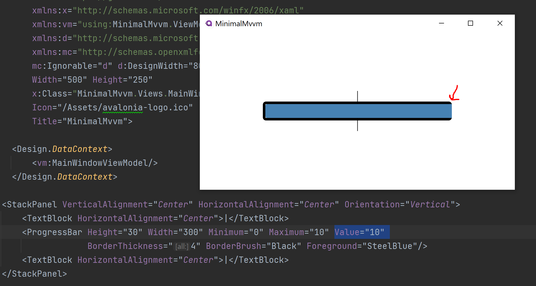
Task: Click the blue progress bar in the app window
Action: 357,111
